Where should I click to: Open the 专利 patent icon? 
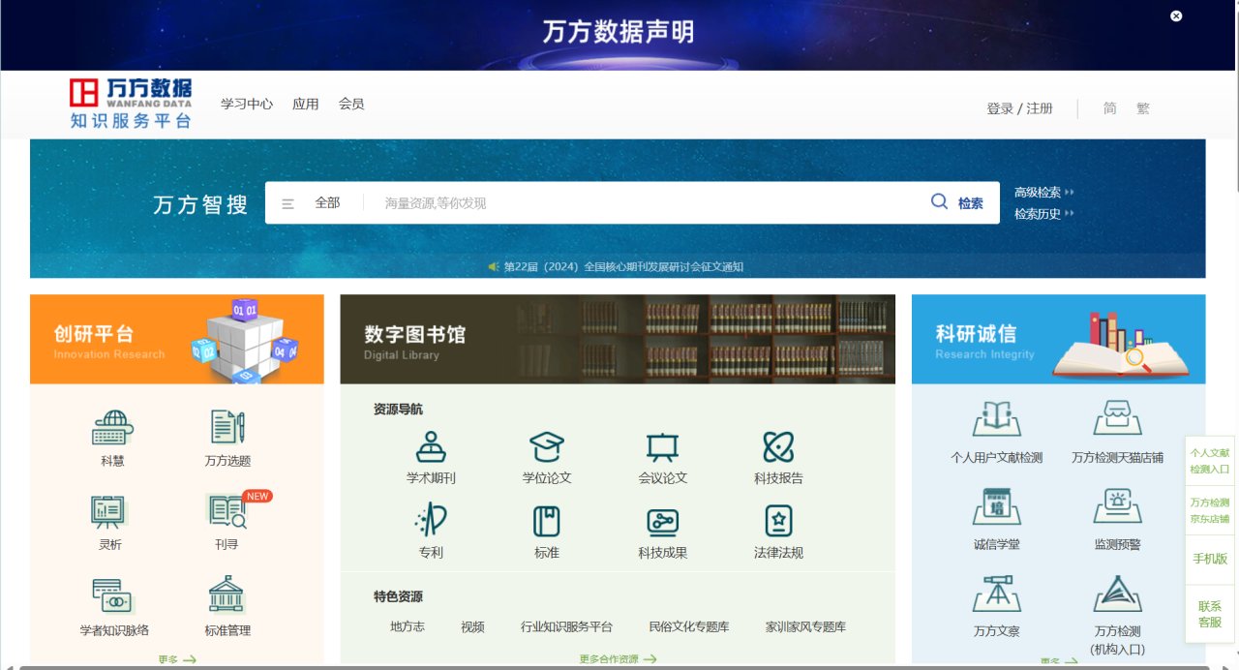tap(431, 521)
